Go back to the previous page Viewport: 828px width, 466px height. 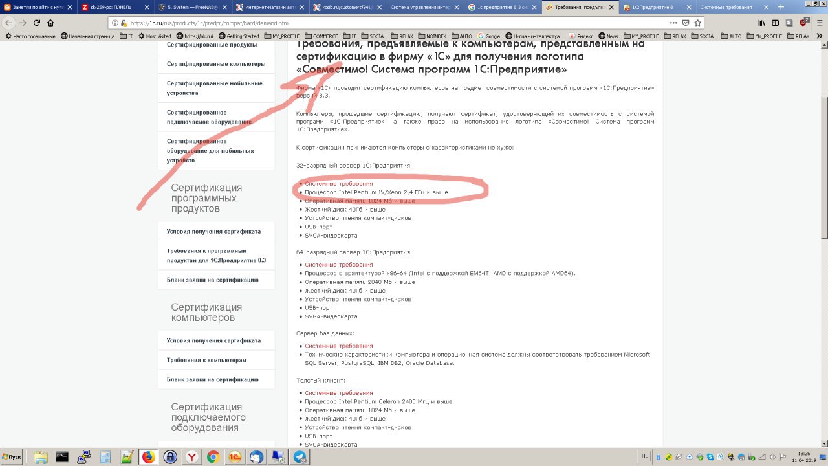9,22
